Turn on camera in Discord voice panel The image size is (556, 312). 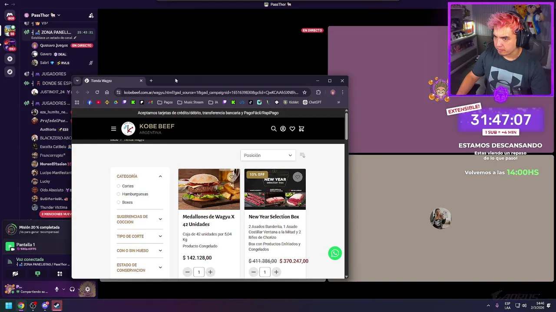click(15, 273)
